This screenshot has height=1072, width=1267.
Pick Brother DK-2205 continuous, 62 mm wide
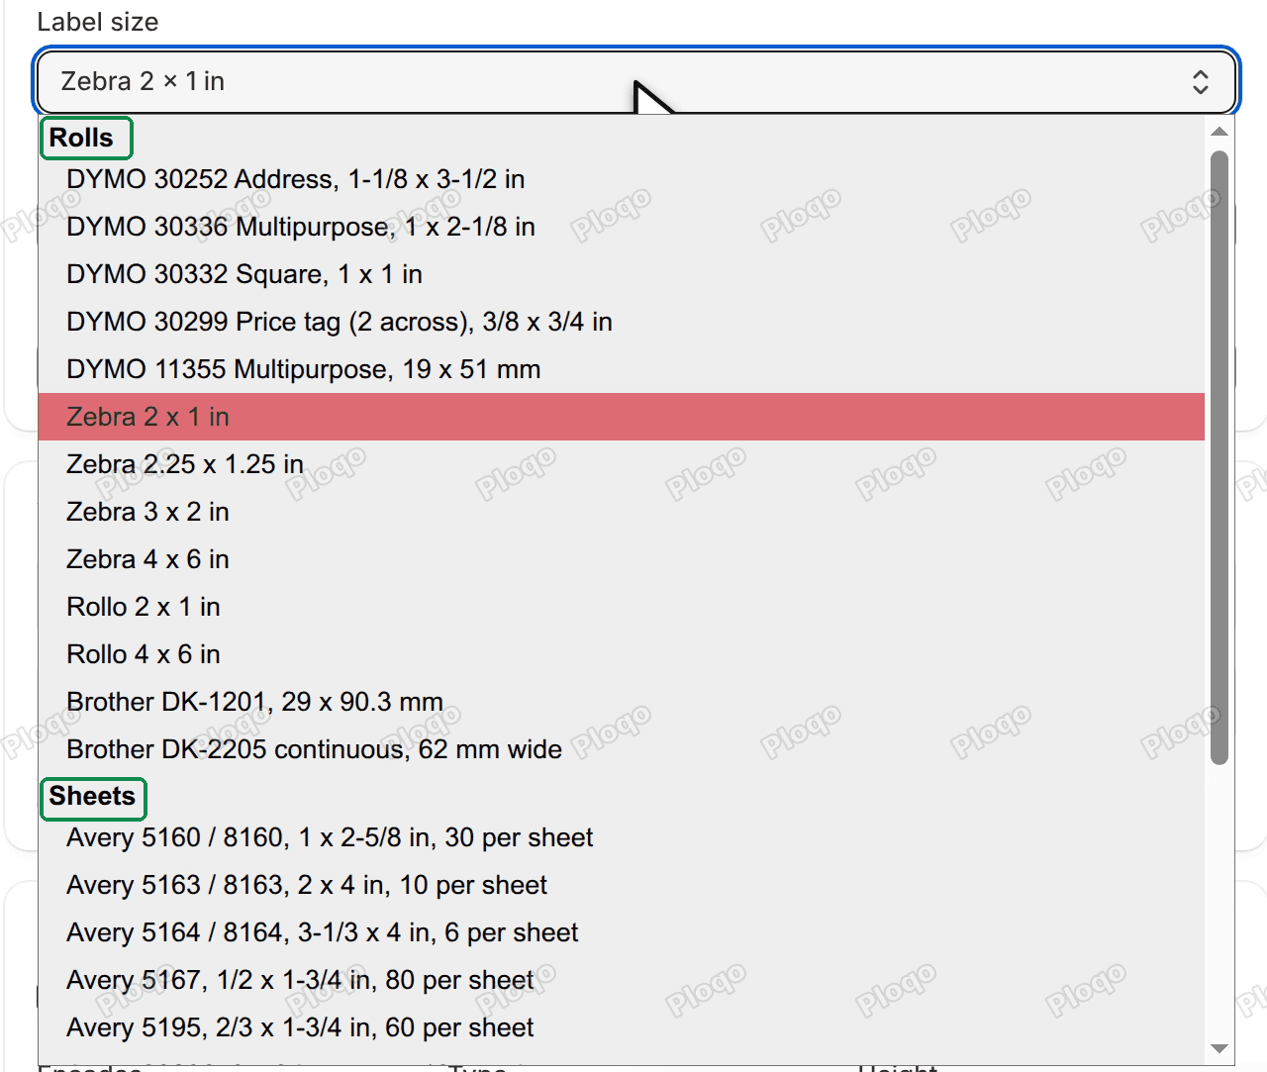(x=622, y=749)
